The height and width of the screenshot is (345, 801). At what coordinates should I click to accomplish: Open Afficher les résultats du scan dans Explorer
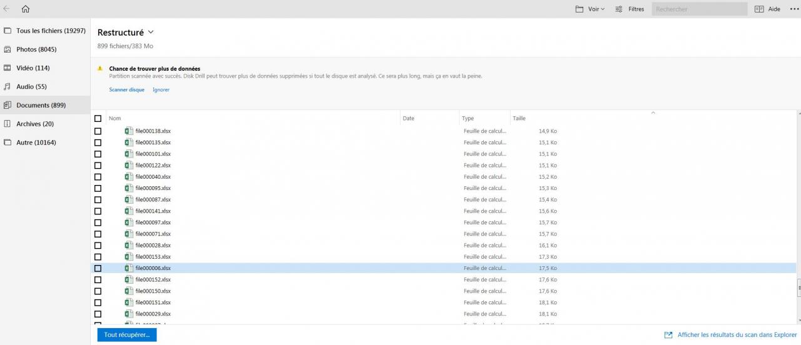pyautogui.click(x=731, y=335)
